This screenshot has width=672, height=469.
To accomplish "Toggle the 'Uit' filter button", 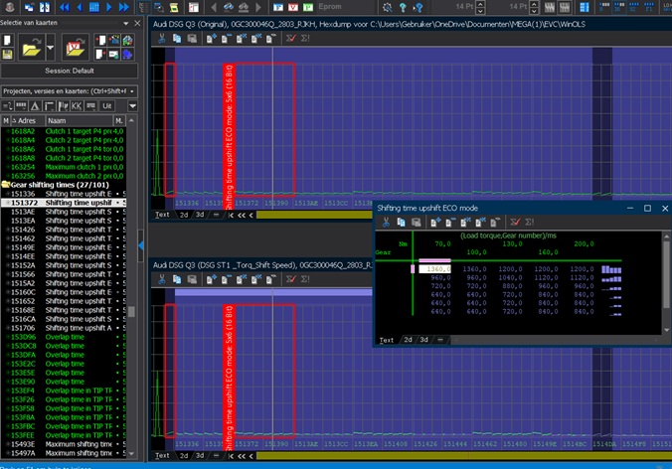I will (106, 105).
